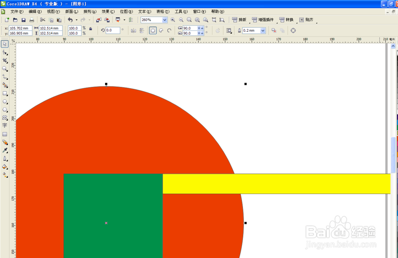Open the 视图 (View) menu
The height and width of the screenshot is (258, 398).
pyautogui.click(x=53, y=12)
